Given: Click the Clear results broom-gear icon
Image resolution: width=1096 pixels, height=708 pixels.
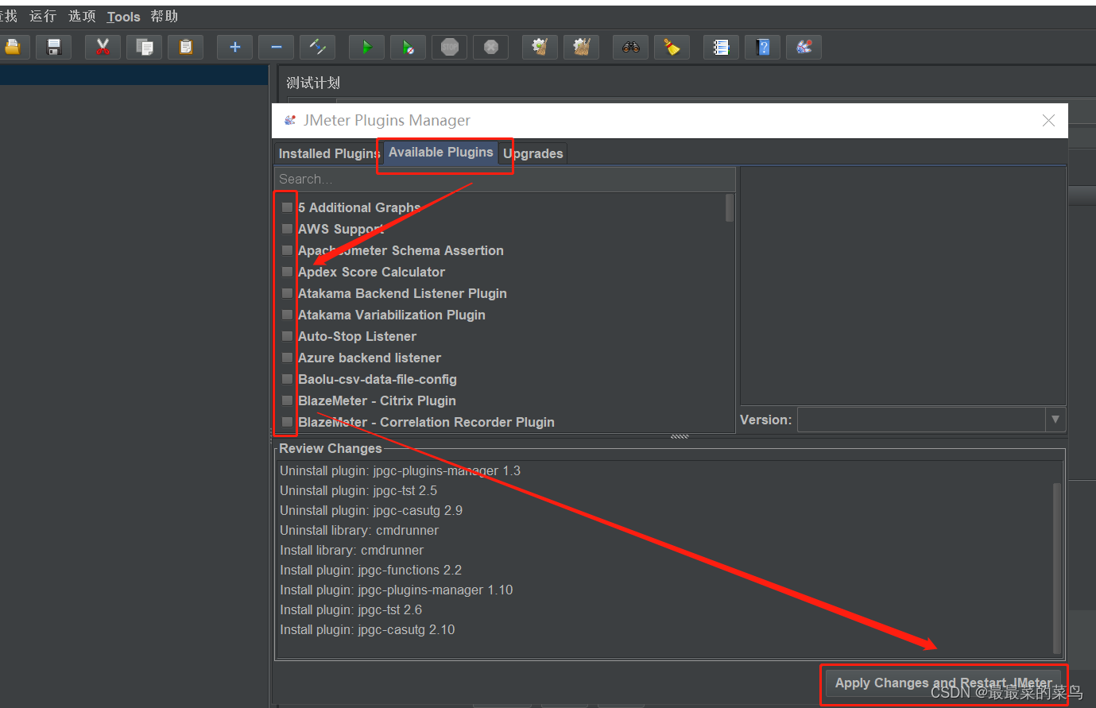Looking at the screenshot, I should pyautogui.click(x=540, y=48).
